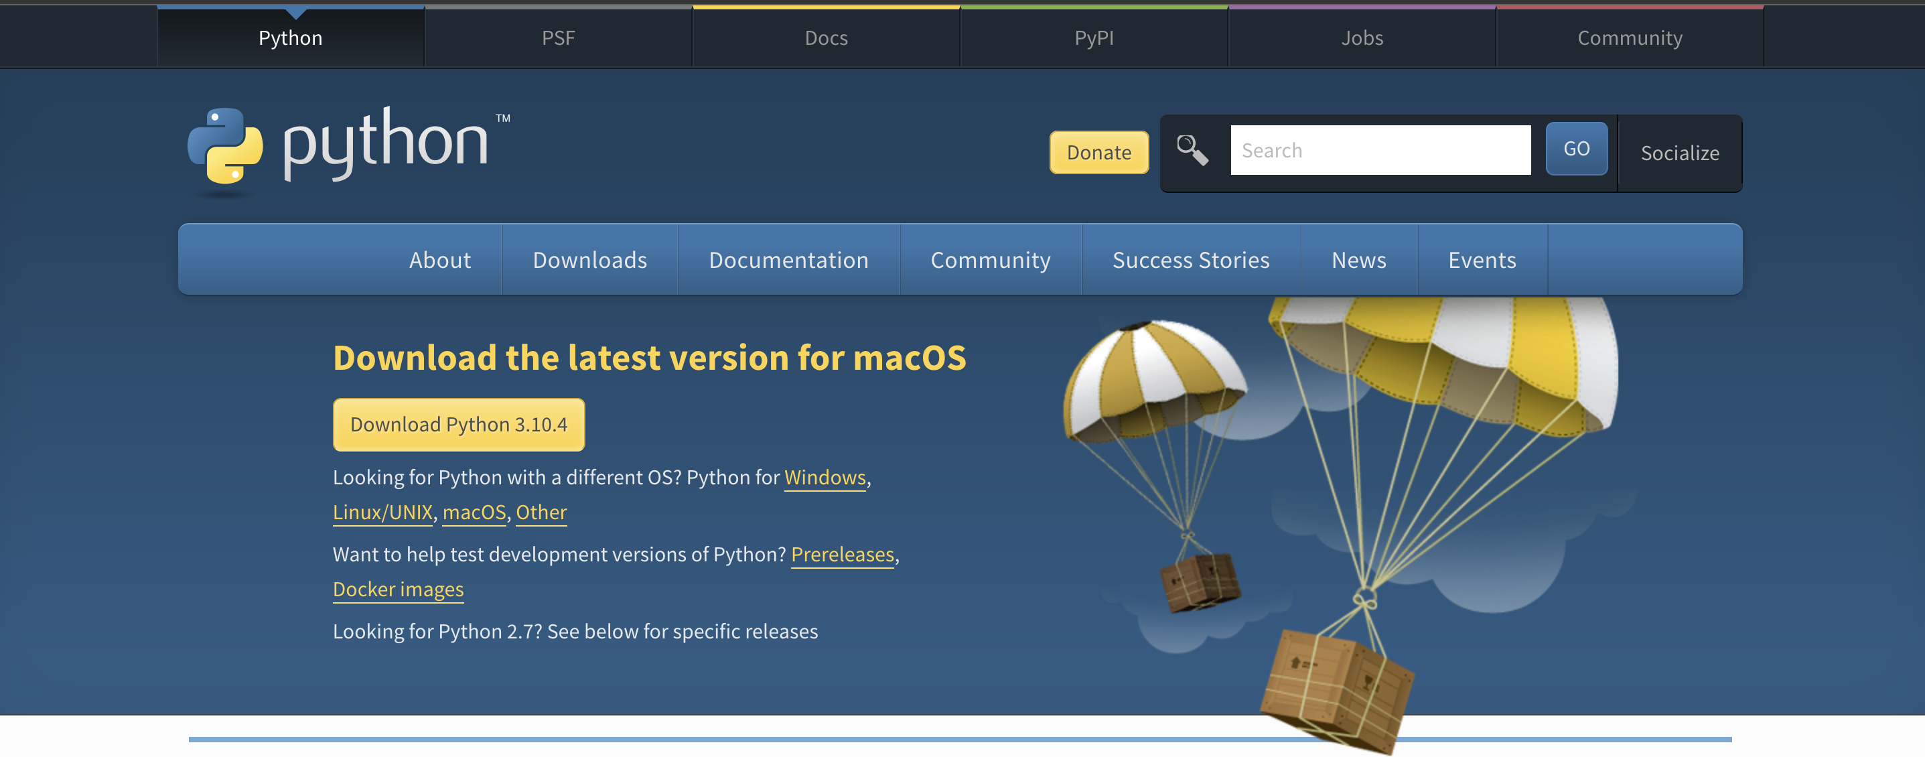Screen dimensions: 1925x757
Task: Open the Linux/UNIX download link
Action: (382, 512)
